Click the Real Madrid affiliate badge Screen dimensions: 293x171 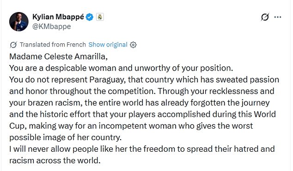(x=100, y=17)
